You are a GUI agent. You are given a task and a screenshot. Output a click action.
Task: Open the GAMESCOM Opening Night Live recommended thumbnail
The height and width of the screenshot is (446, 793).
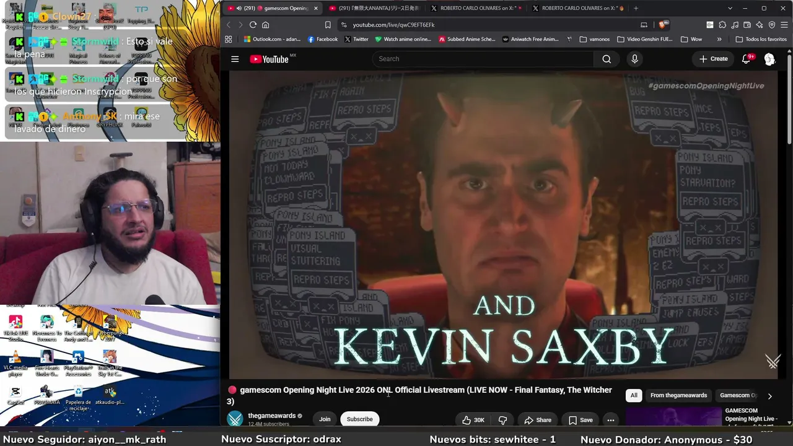point(673,416)
